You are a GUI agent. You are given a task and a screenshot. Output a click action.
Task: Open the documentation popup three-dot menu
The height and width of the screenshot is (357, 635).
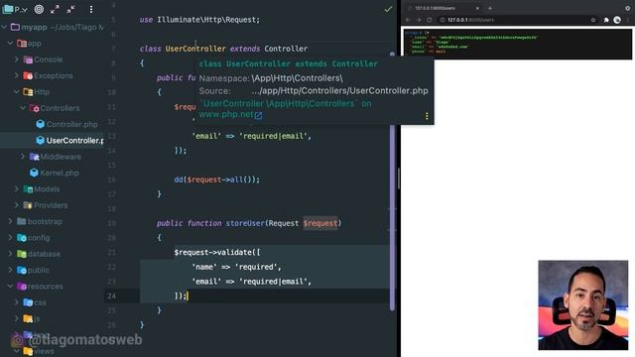point(427,116)
